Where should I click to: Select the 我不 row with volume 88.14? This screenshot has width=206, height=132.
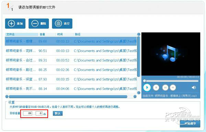71,89
